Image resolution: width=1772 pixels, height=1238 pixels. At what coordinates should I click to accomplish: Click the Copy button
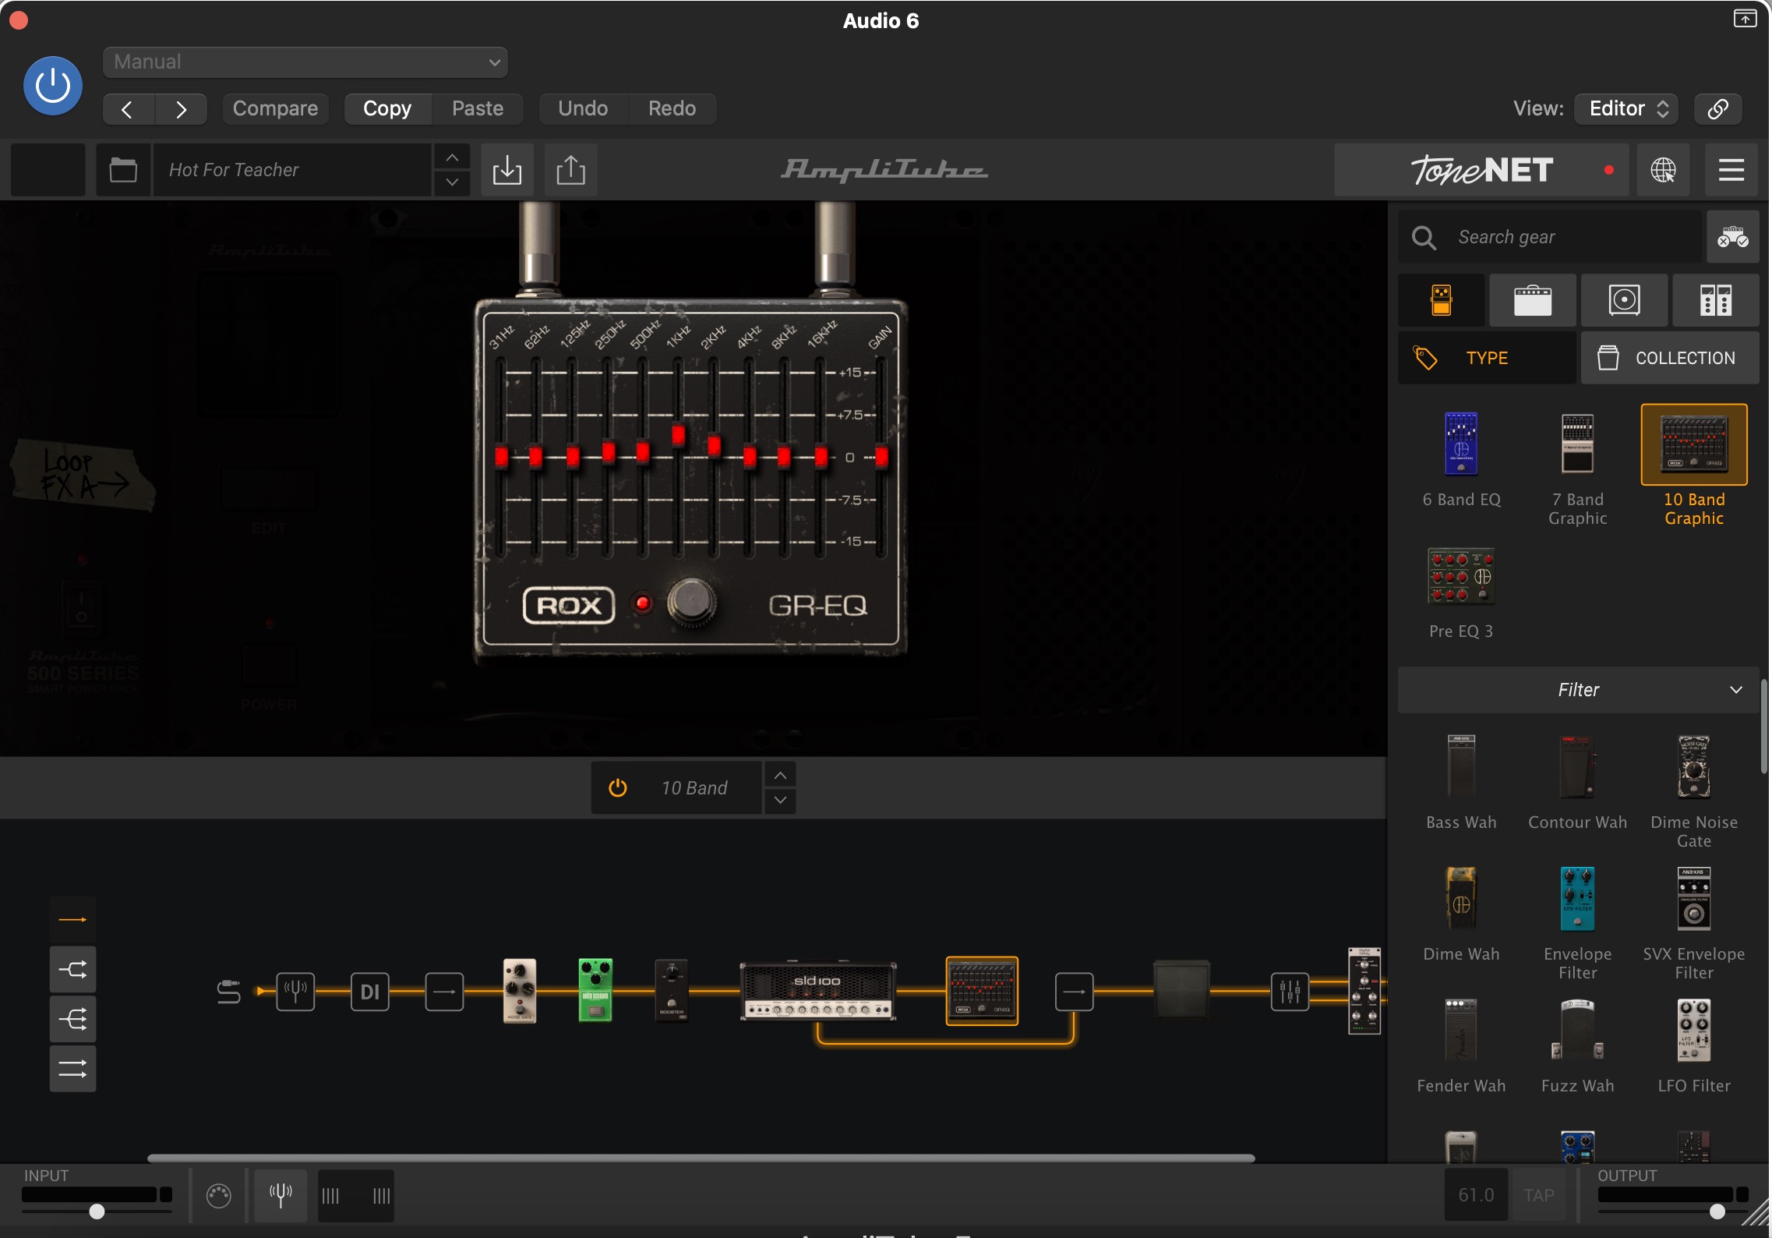point(387,108)
